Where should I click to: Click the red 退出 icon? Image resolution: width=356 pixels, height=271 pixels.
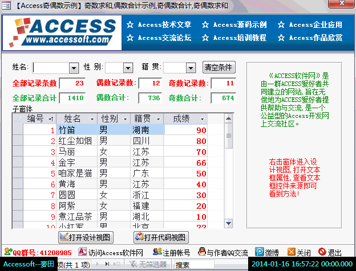point(322,252)
